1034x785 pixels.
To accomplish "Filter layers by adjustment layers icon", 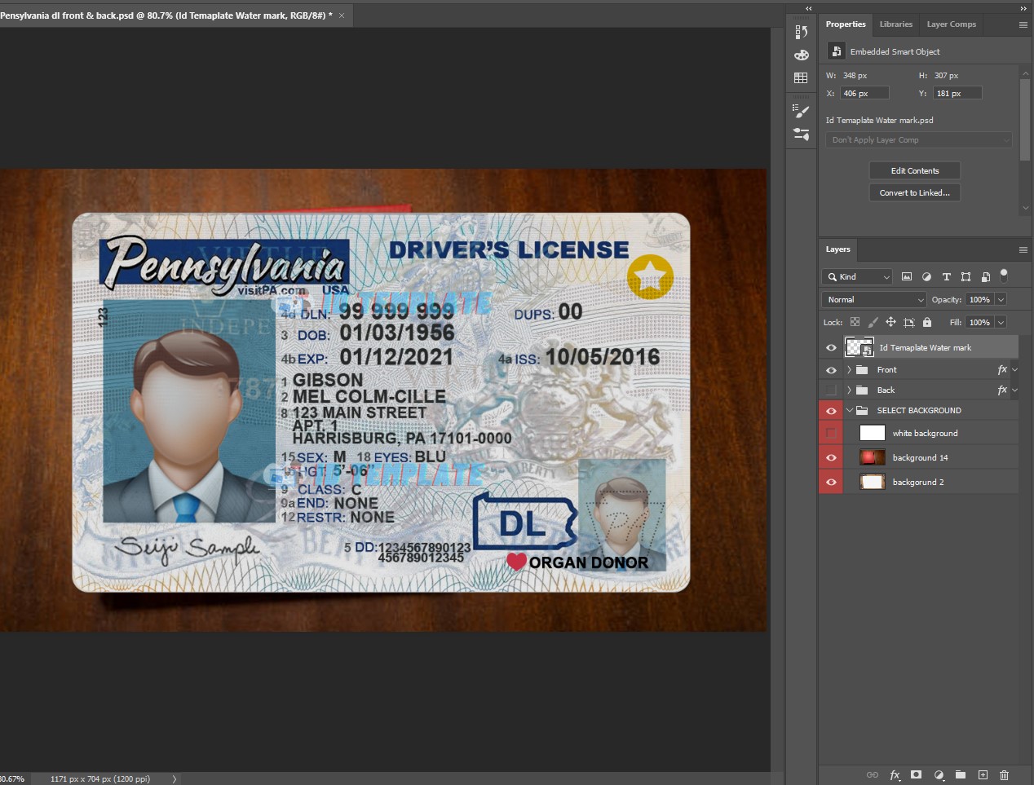I will (x=926, y=277).
